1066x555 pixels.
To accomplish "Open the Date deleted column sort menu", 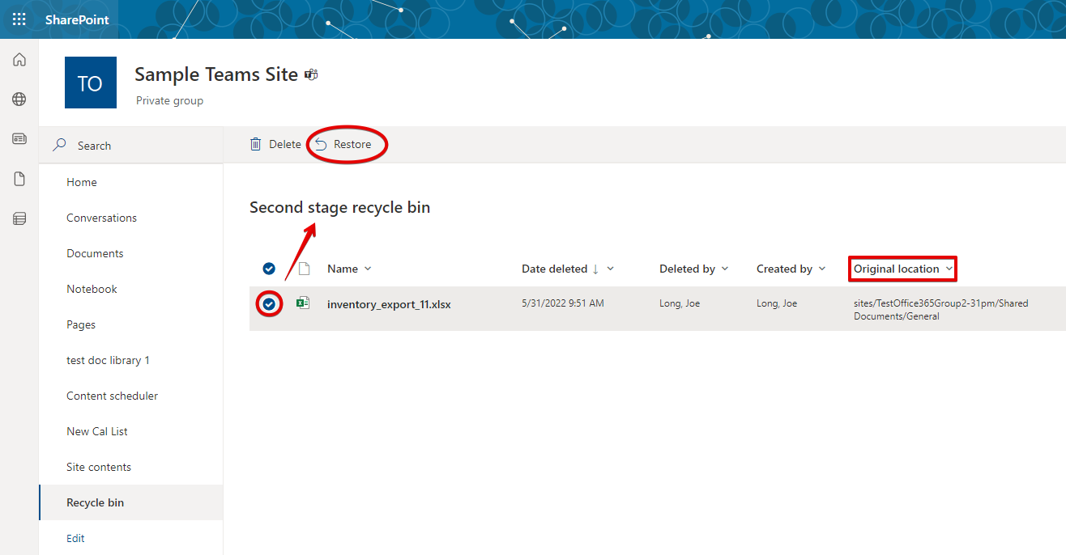I will point(567,269).
